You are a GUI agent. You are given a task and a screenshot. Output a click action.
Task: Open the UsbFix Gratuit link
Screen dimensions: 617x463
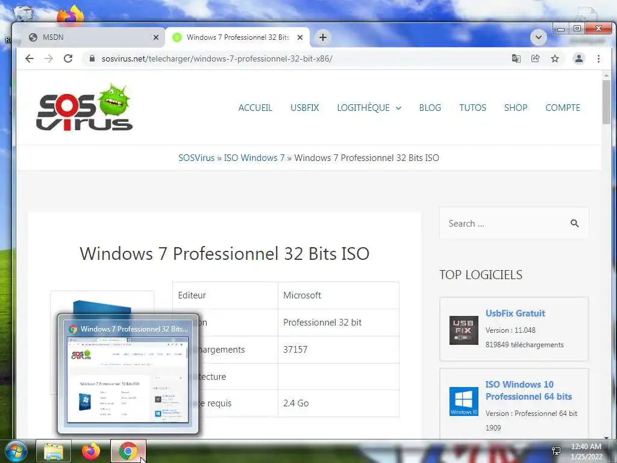515,313
